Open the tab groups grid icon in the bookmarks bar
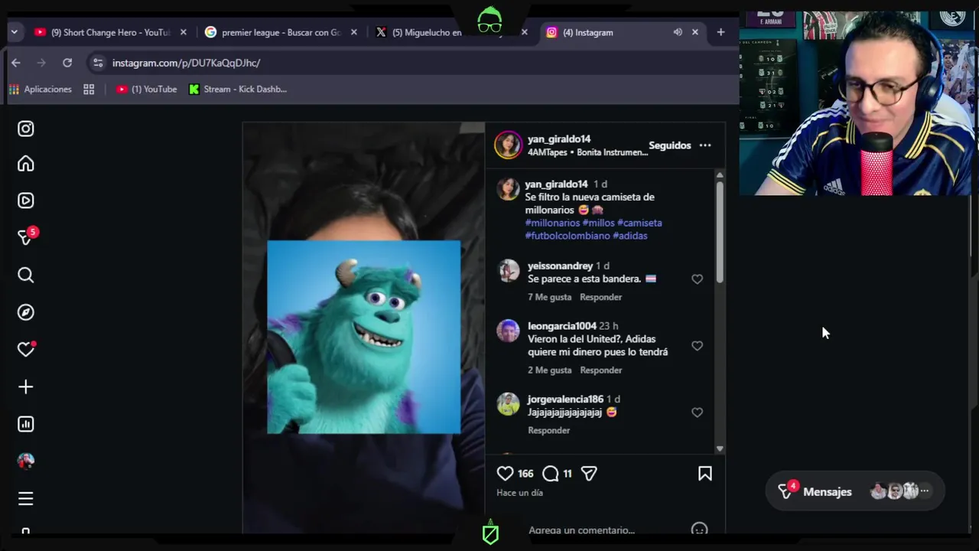The height and width of the screenshot is (551, 979). (89, 90)
